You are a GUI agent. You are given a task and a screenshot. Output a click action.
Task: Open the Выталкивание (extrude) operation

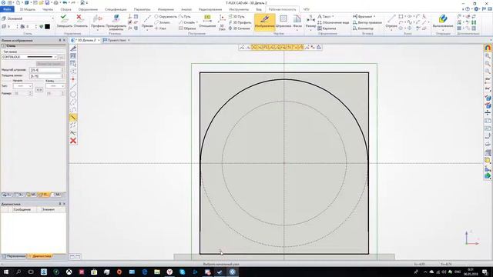tap(443, 22)
